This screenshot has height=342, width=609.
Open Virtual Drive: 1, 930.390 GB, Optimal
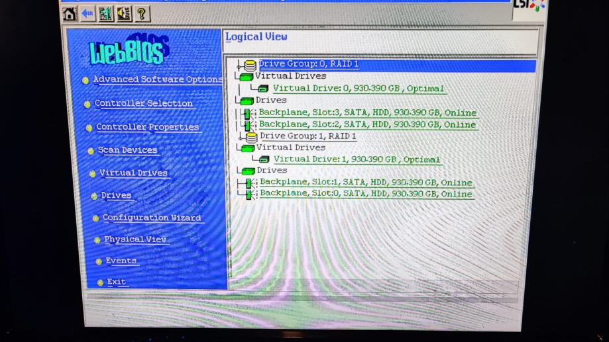tap(357, 159)
